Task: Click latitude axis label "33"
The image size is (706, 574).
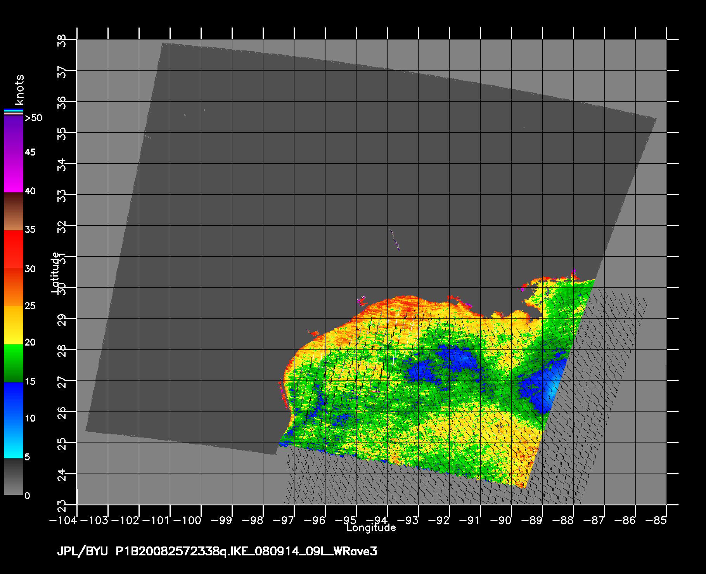Action: tap(62, 195)
